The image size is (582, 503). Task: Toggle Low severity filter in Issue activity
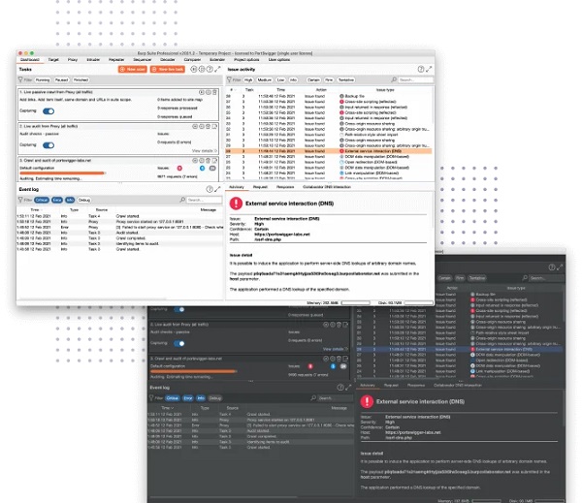(x=280, y=79)
